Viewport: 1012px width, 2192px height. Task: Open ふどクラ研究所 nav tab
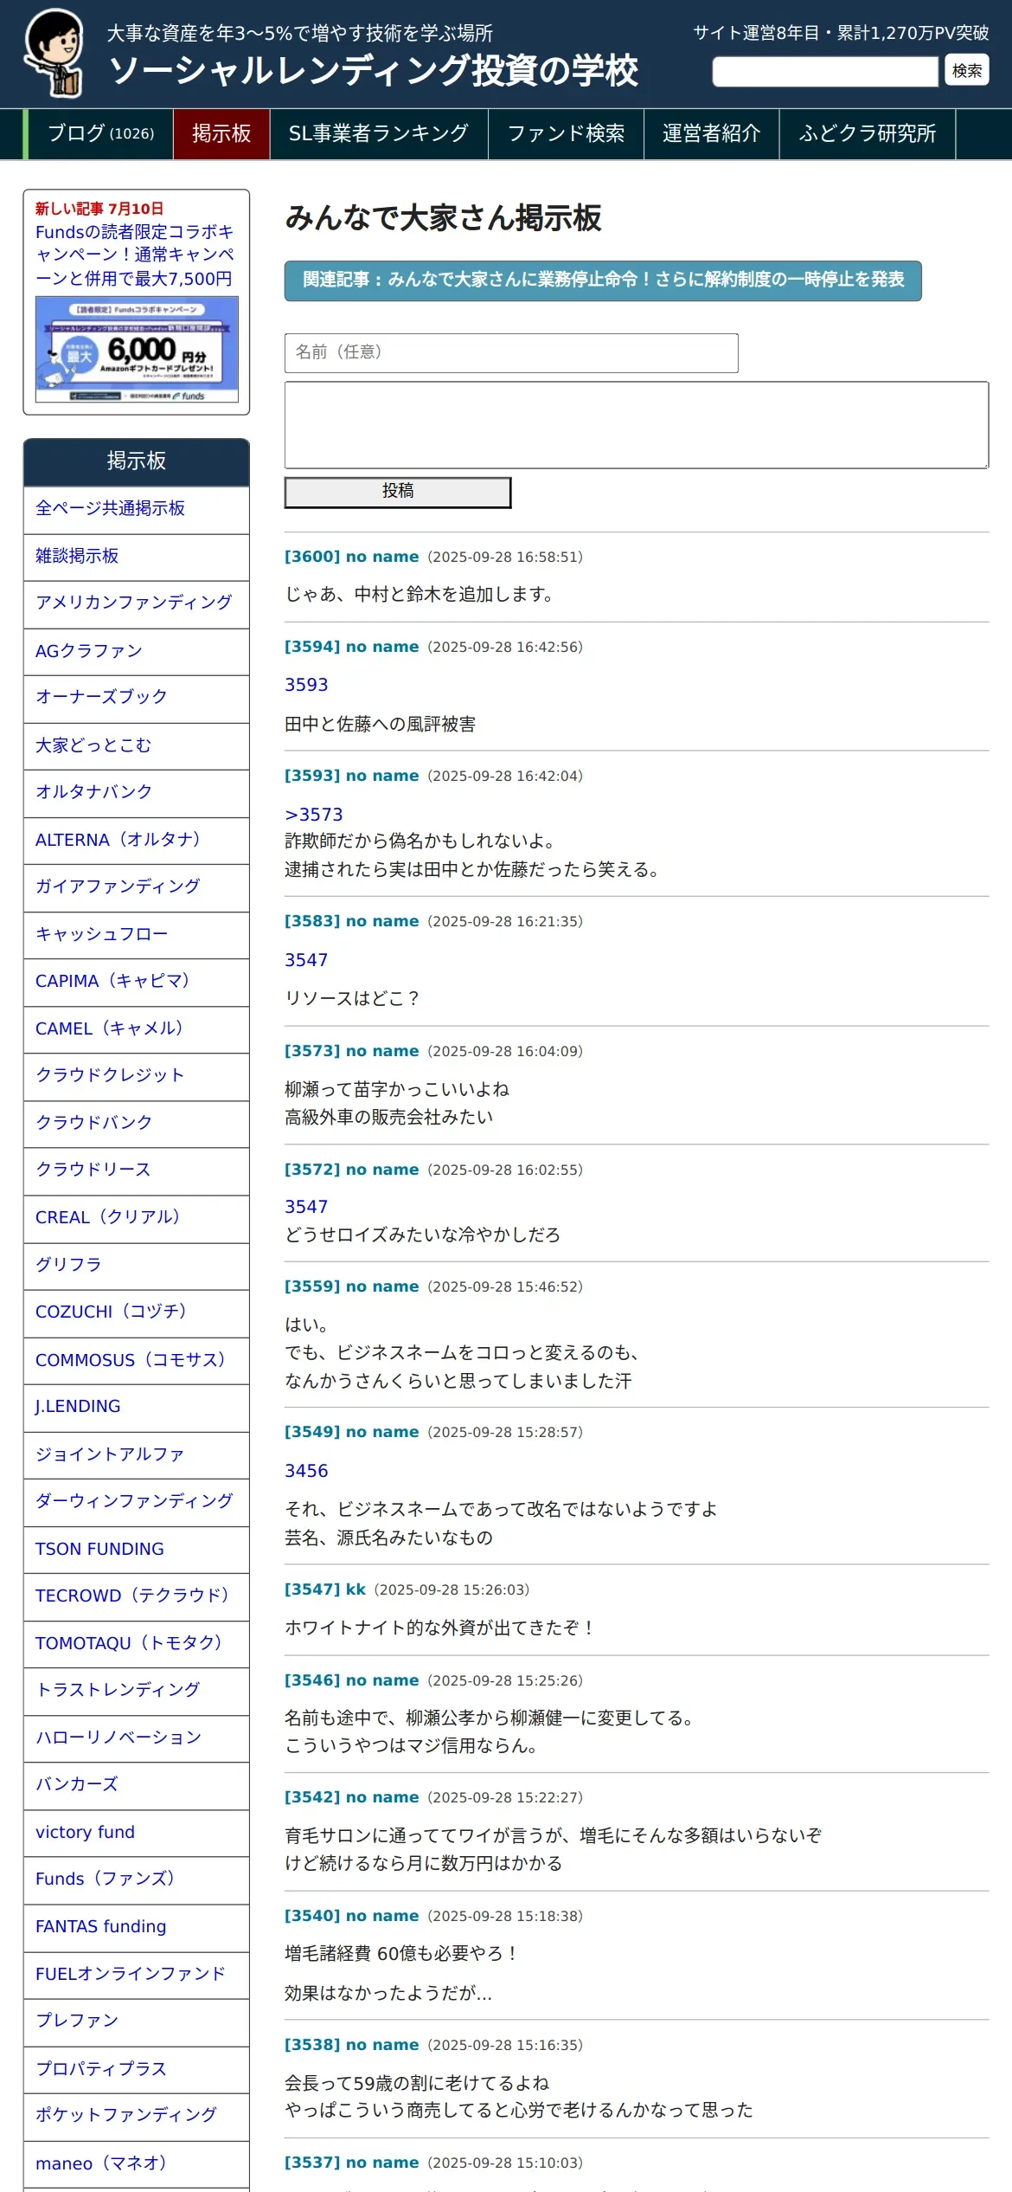pyautogui.click(x=868, y=133)
